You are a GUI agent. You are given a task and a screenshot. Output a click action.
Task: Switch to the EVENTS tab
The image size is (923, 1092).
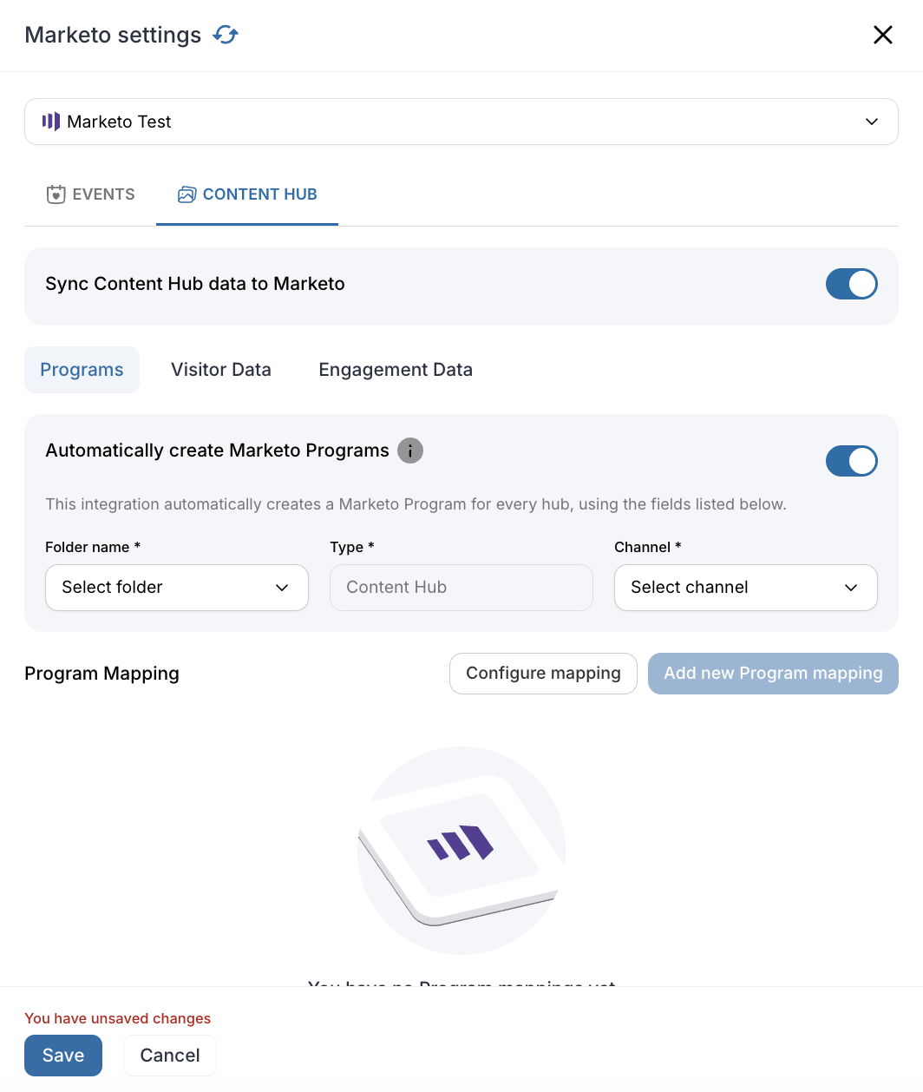pyautogui.click(x=90, y=194)
